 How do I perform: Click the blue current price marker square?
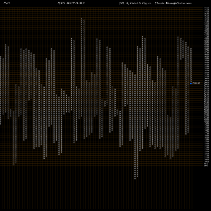(191, 84)
